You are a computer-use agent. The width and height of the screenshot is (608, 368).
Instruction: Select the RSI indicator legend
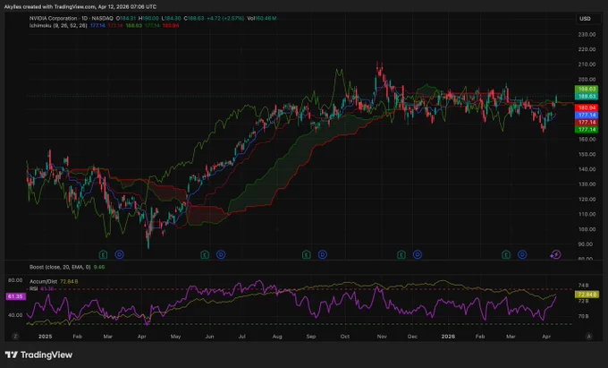click(33, 289)
